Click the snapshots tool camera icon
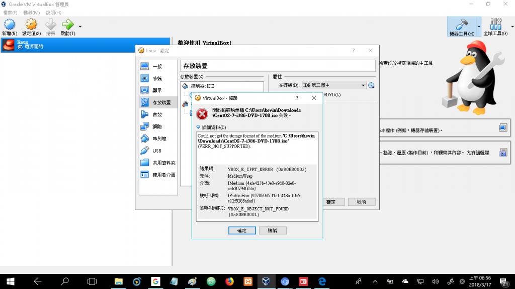The width and height of the screenshot is (515, 289). [x=503, y=153]
